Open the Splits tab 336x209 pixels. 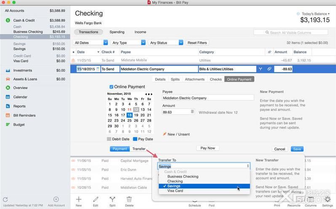click(175, 79)
